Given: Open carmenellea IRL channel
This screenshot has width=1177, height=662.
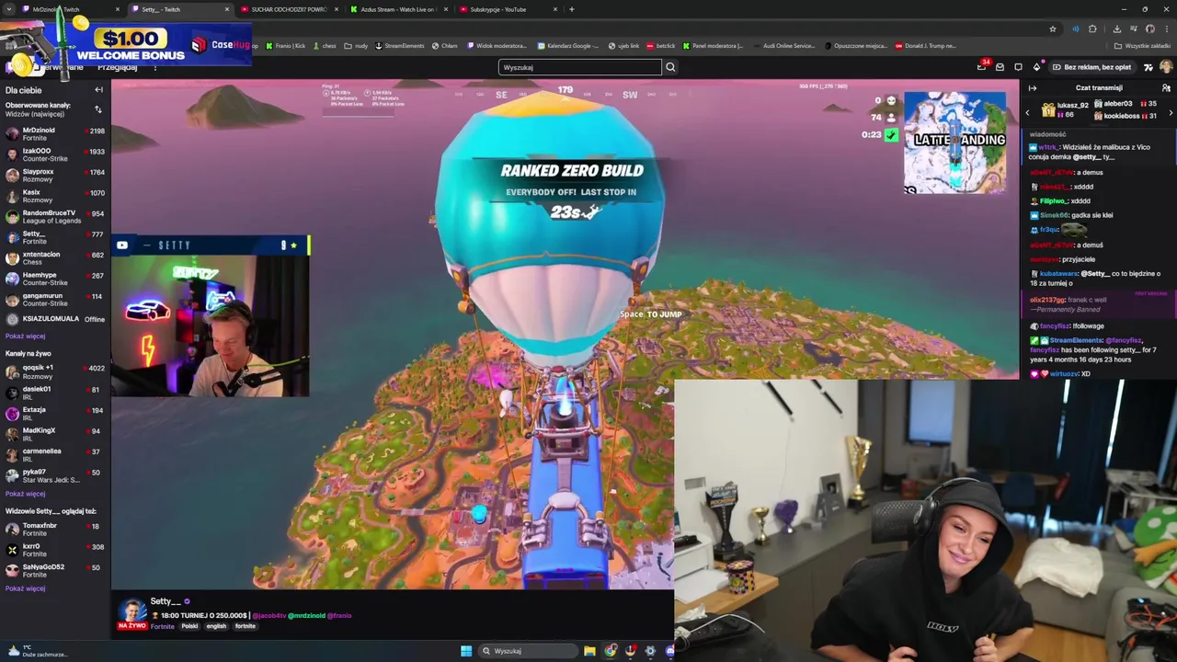Looking at the screenshot, I should [x=55, y=455].
